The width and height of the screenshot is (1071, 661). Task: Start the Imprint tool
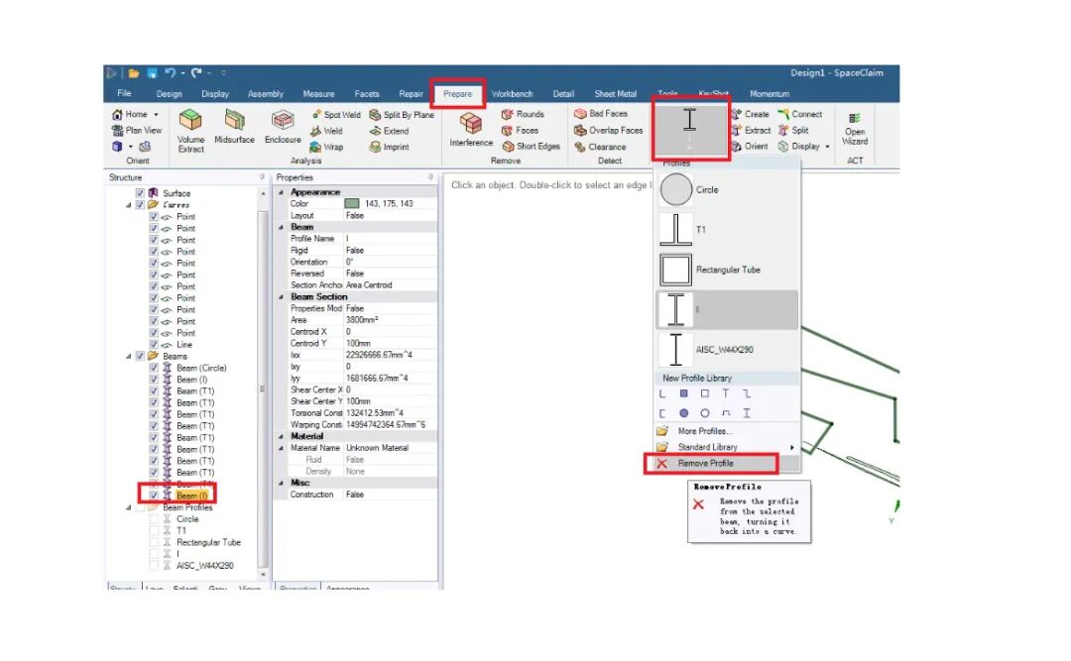[390, 147]
